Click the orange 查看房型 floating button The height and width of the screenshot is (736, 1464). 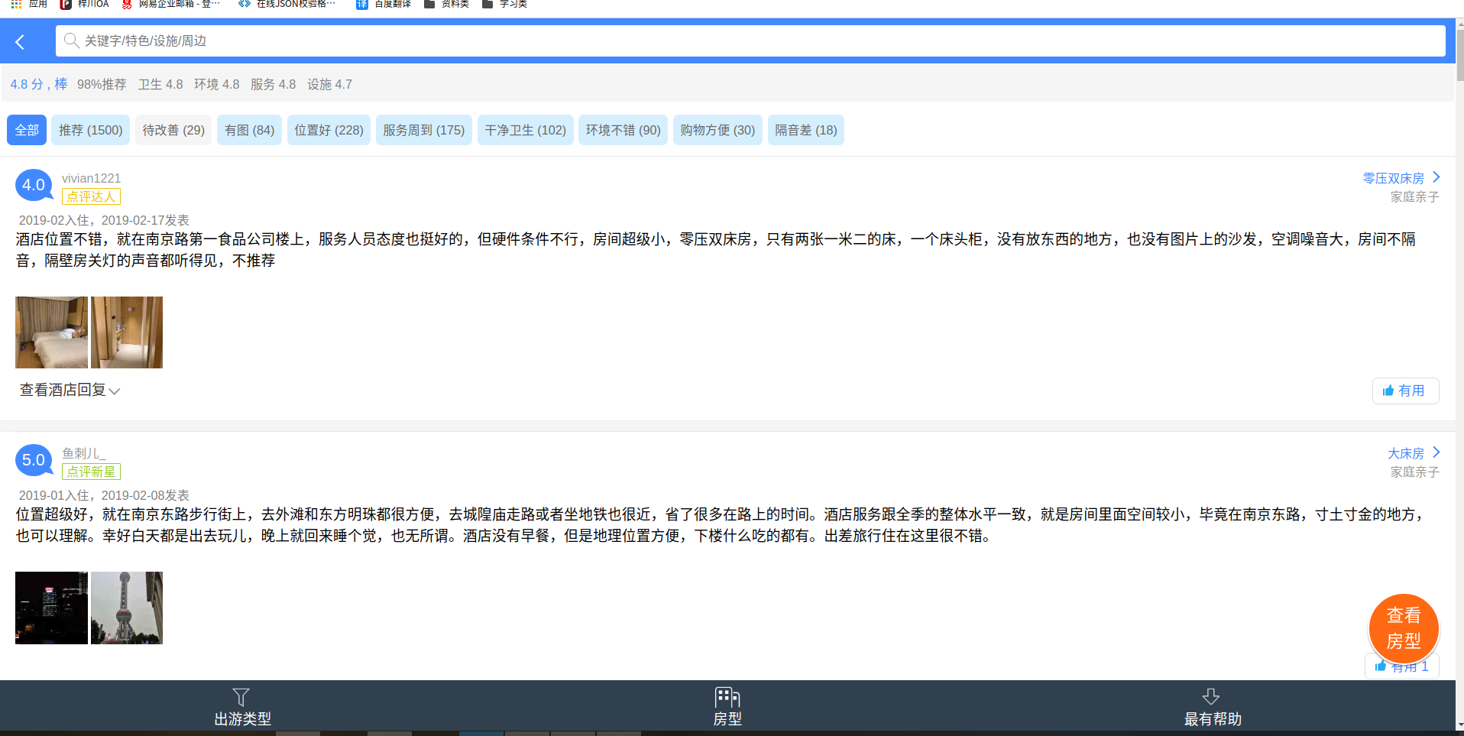pyautogui.click(x=1404, y=628)
